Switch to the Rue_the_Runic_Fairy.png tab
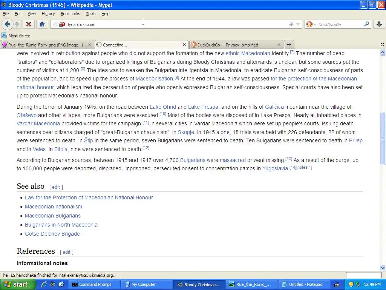Viewport: 386px width, 290px height. 47,45
